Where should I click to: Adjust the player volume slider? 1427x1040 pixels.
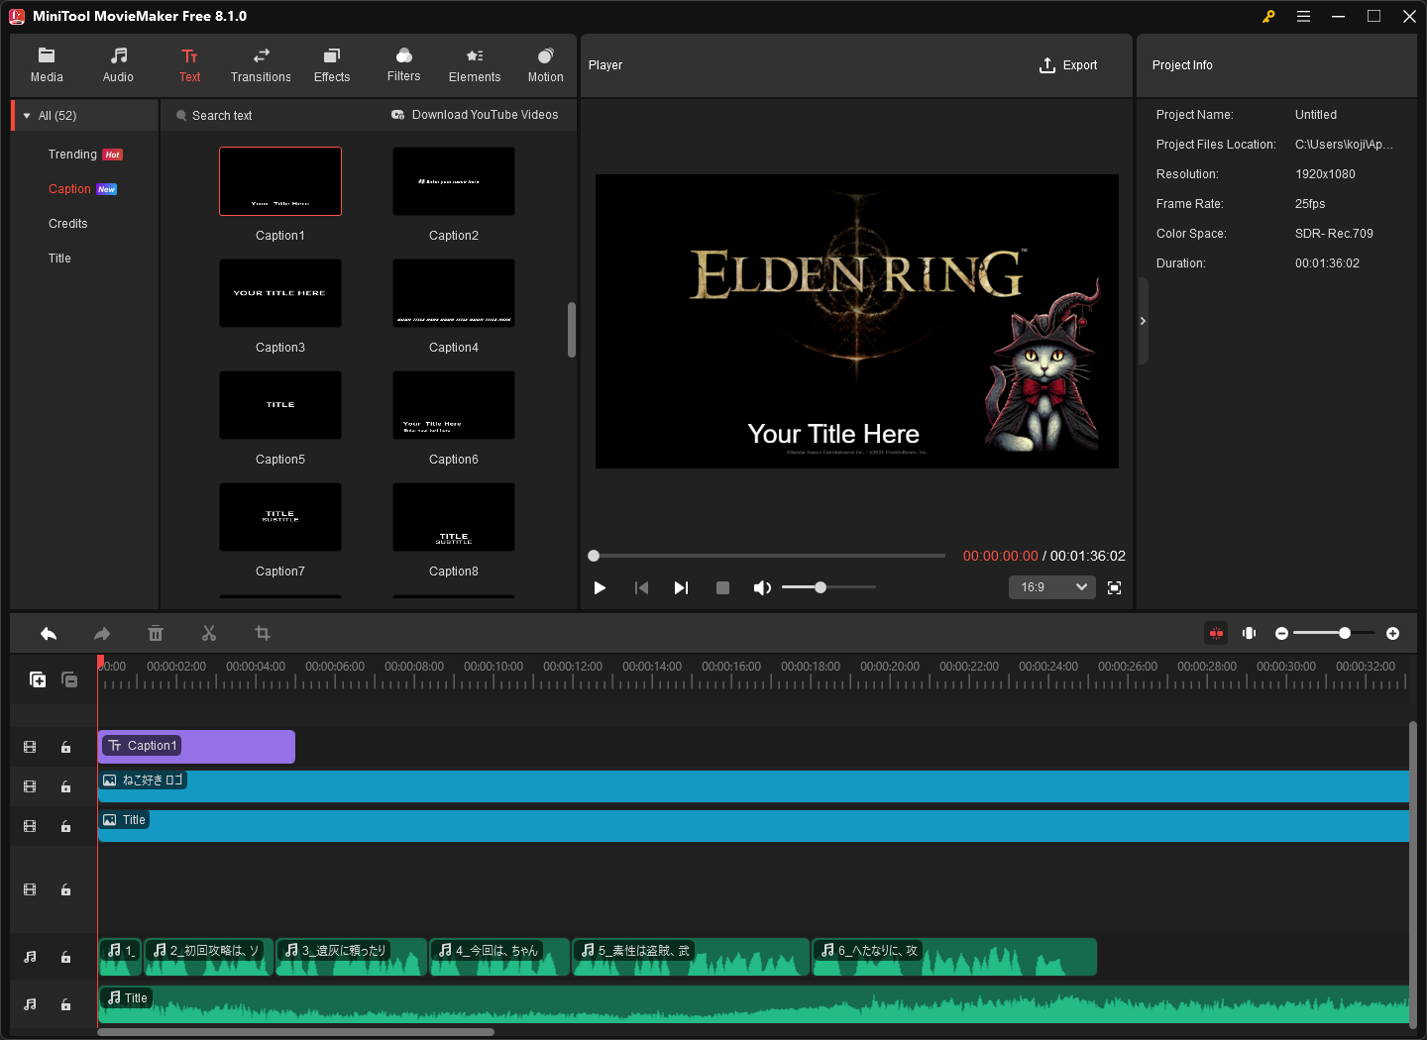pyautogui.click(x=828, y=587)
